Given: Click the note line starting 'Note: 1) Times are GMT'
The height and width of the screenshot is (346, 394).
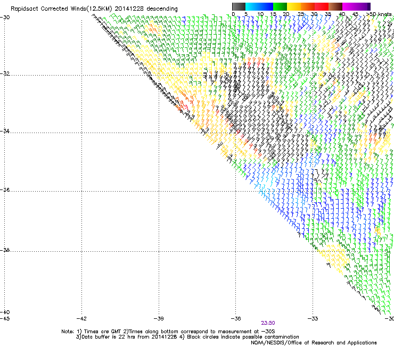Looking at the screenshot, I should coord(168,332).
